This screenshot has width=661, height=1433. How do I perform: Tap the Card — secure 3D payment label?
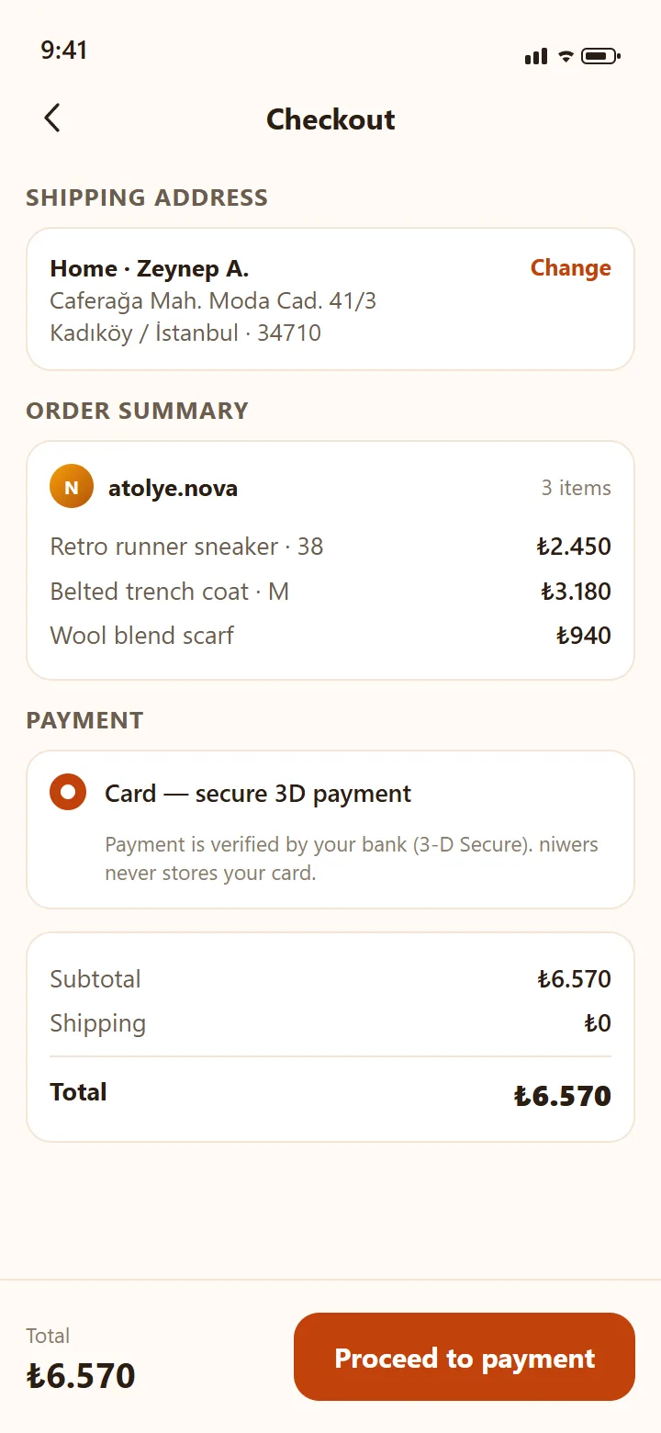258,794
